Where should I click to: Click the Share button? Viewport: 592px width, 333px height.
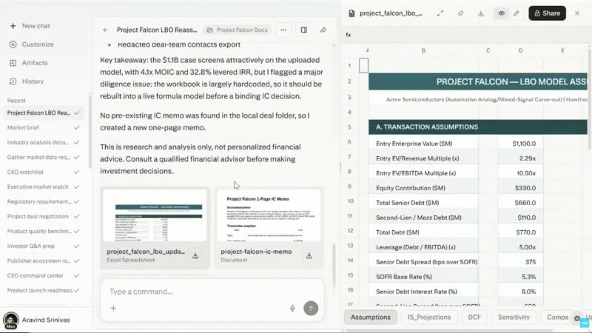(547, 13)
